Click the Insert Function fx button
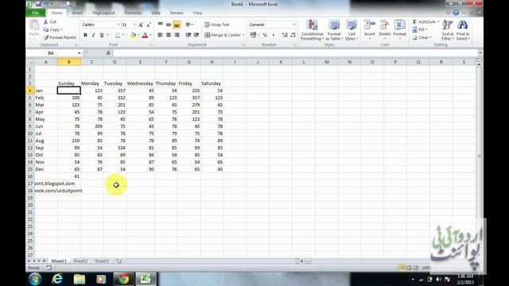 (108, 53)
